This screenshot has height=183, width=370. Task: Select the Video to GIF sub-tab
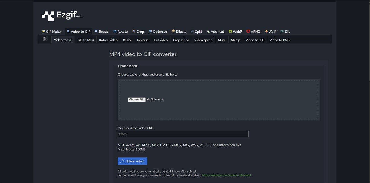[63, 40]
